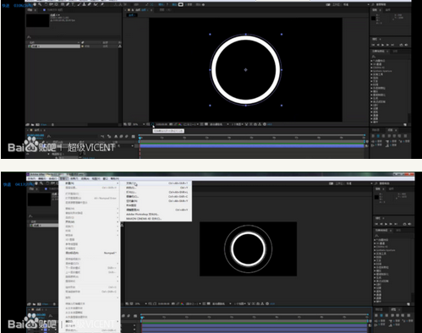Image resolution: width=422 pixels, height=333 pixels.
Task: Click play in the lower Preview panel
Action: (x=386, y=224)
